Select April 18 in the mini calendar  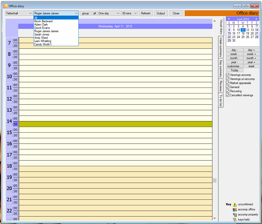pyautogui.click(x=243, y=33)
